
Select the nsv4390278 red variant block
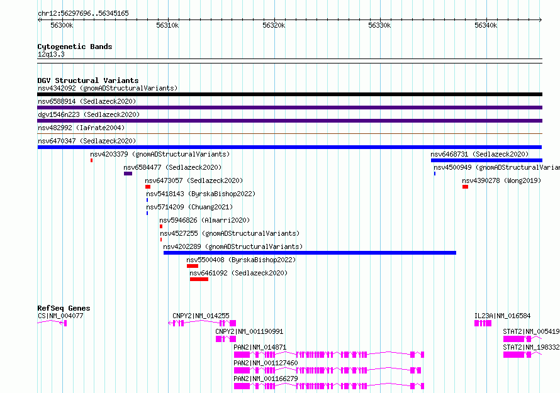465,187
